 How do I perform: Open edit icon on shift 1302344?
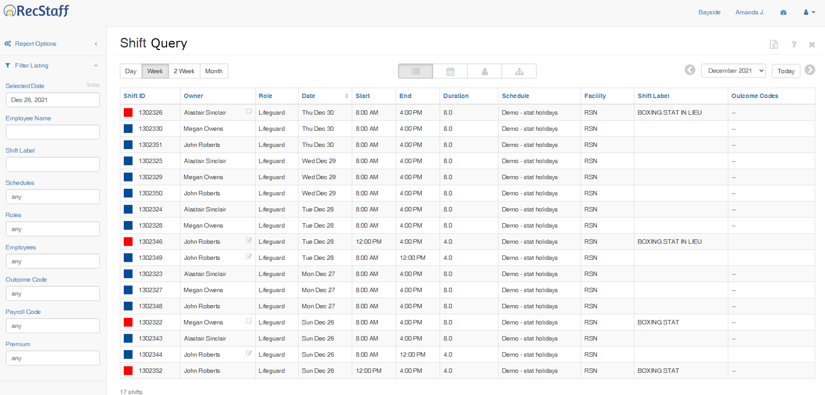click(249, 353)
